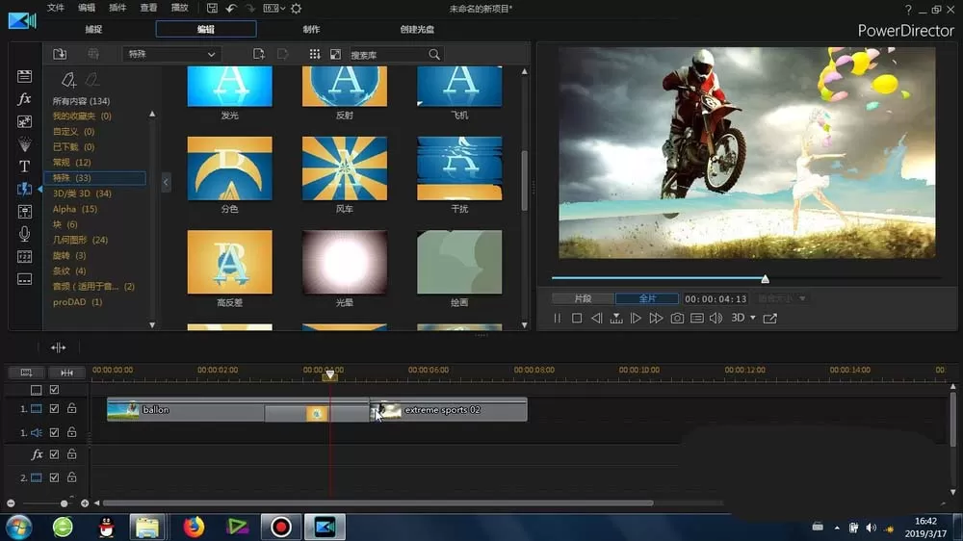Viewport: 963px width, 541px height.
Task: Toggle audio track 1 enable checkbox
Action: click(x=54, y=432)
